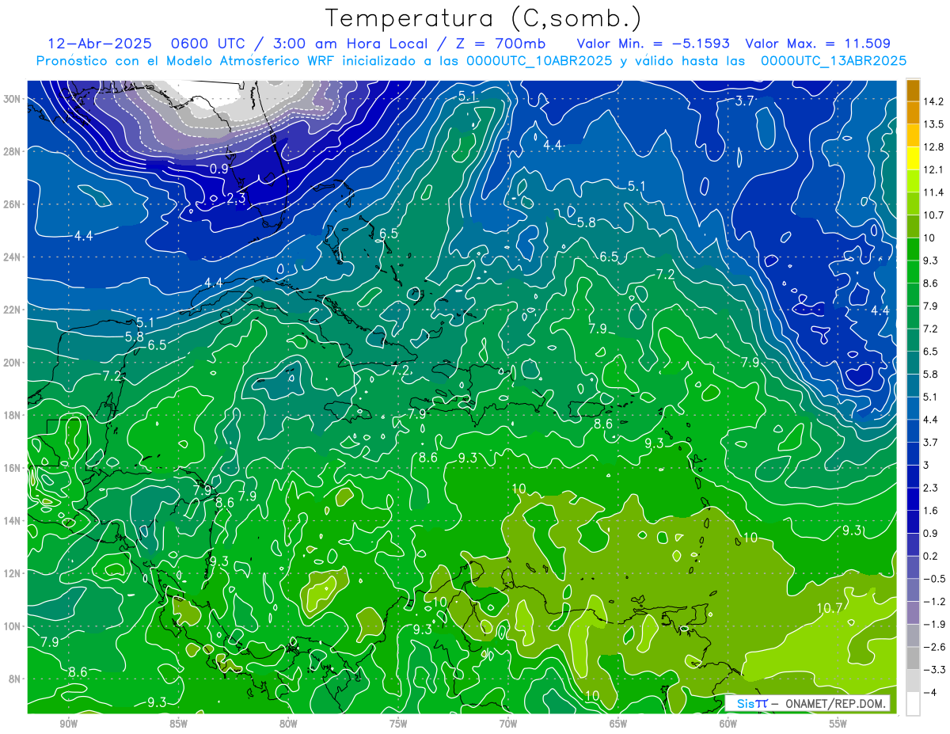Click the "18N" latitude axis label
This screenshot has width=950, height=734.
click(x=12, y=415)
